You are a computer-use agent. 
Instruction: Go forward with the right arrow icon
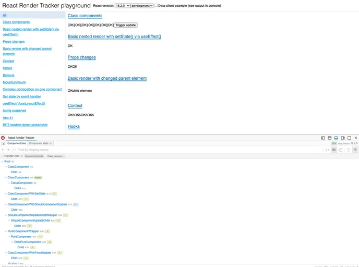point(8,150)
